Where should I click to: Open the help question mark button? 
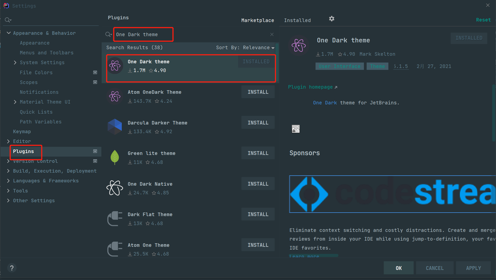(x=12, y=268)
